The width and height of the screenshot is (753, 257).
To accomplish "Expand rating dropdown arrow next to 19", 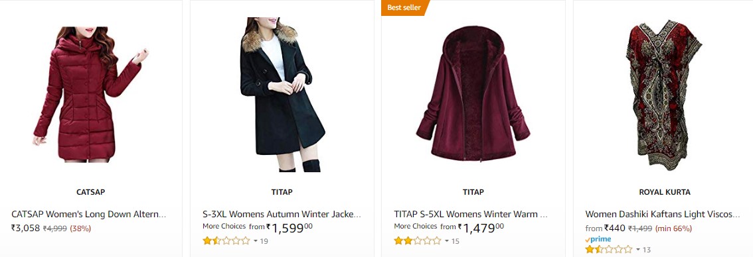I will [x=255, y=241].
